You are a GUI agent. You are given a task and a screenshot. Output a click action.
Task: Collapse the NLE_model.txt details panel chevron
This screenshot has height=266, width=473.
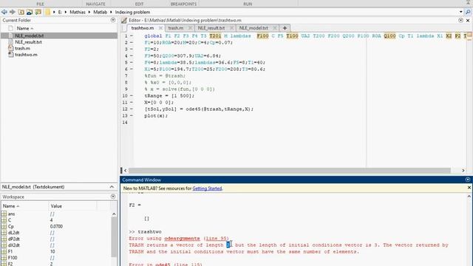coord(112,187)
